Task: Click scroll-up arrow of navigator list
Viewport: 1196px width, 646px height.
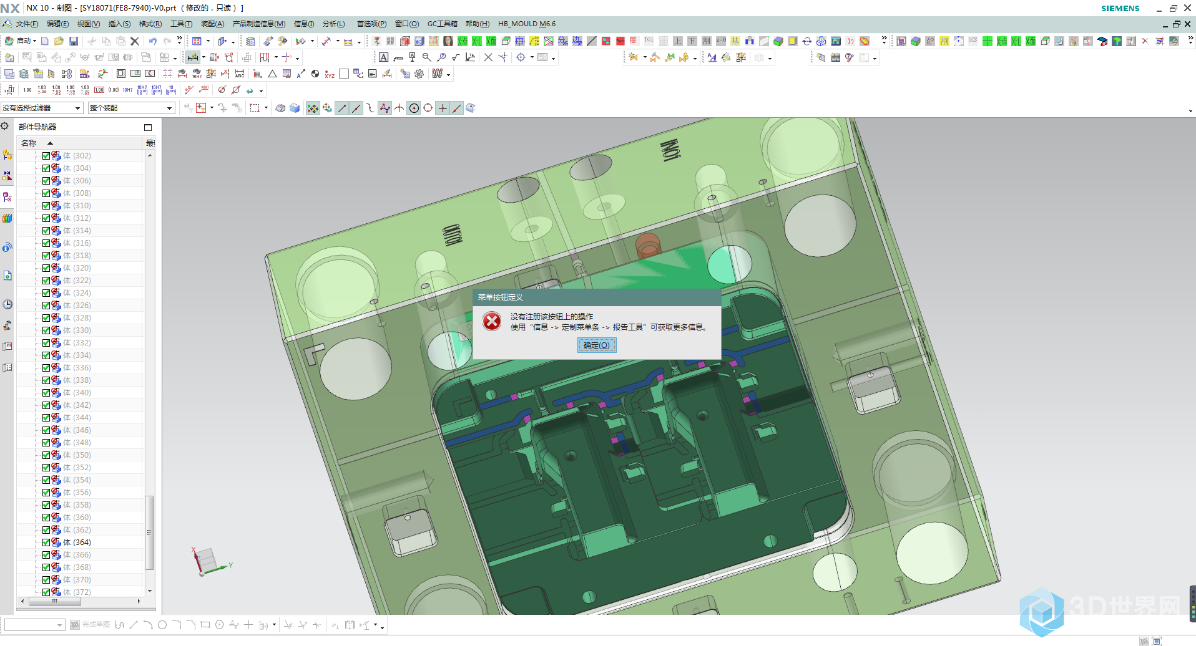Action: [150, 155]
